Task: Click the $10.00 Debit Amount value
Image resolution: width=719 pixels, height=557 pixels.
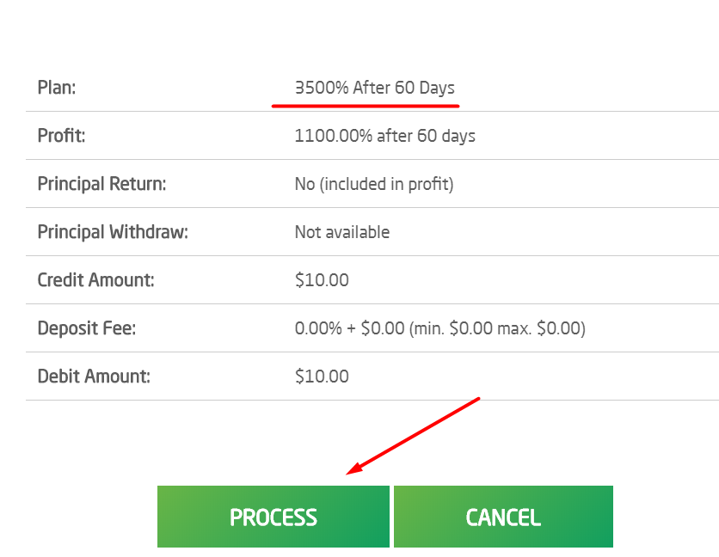Action: [x=322, y=376]
